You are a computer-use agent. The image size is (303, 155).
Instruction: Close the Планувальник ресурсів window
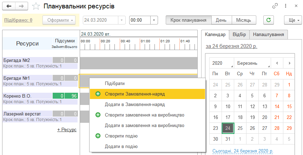pos(296,6)
